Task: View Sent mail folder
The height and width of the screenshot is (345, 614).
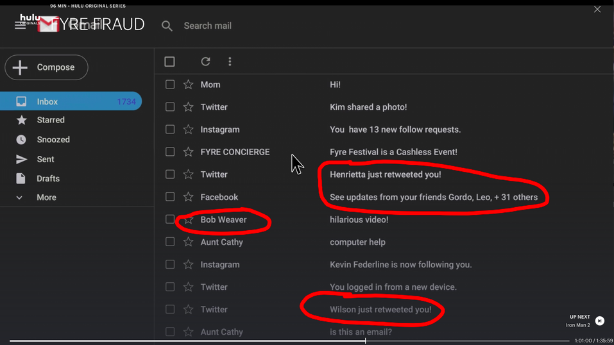Action: click(46, 159)
